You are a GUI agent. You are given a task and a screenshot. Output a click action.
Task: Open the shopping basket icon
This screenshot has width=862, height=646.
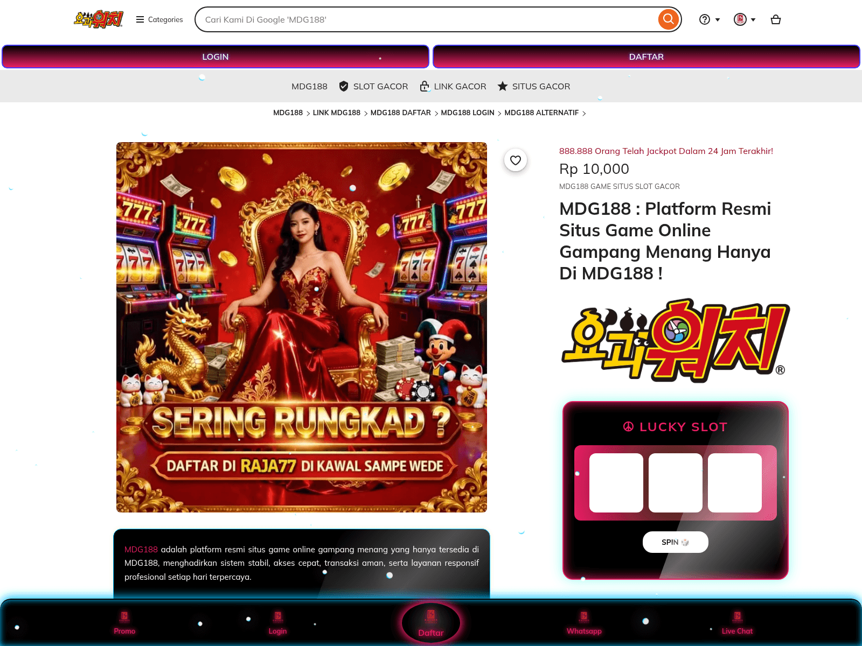[775, 20]
